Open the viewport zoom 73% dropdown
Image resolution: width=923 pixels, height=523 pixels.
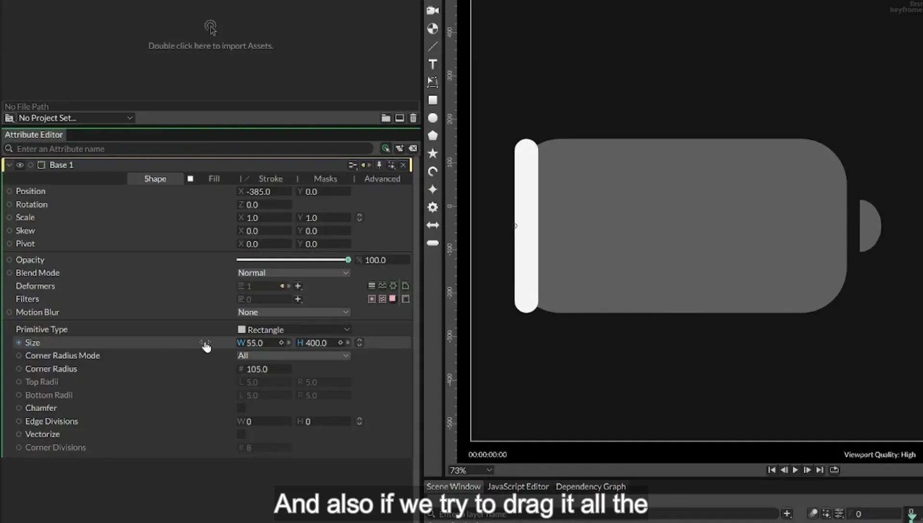pos(471,470)
